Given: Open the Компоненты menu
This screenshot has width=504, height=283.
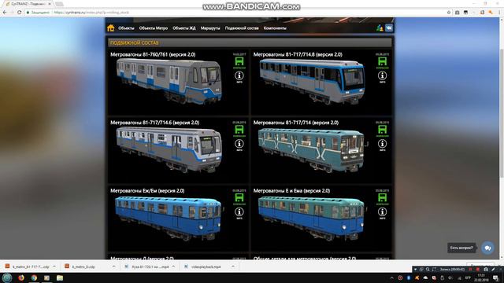Looking at the screenshot, I should [x=275, y=28].
